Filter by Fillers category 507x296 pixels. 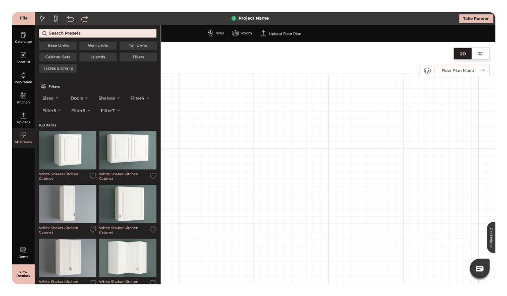(138, 57)
